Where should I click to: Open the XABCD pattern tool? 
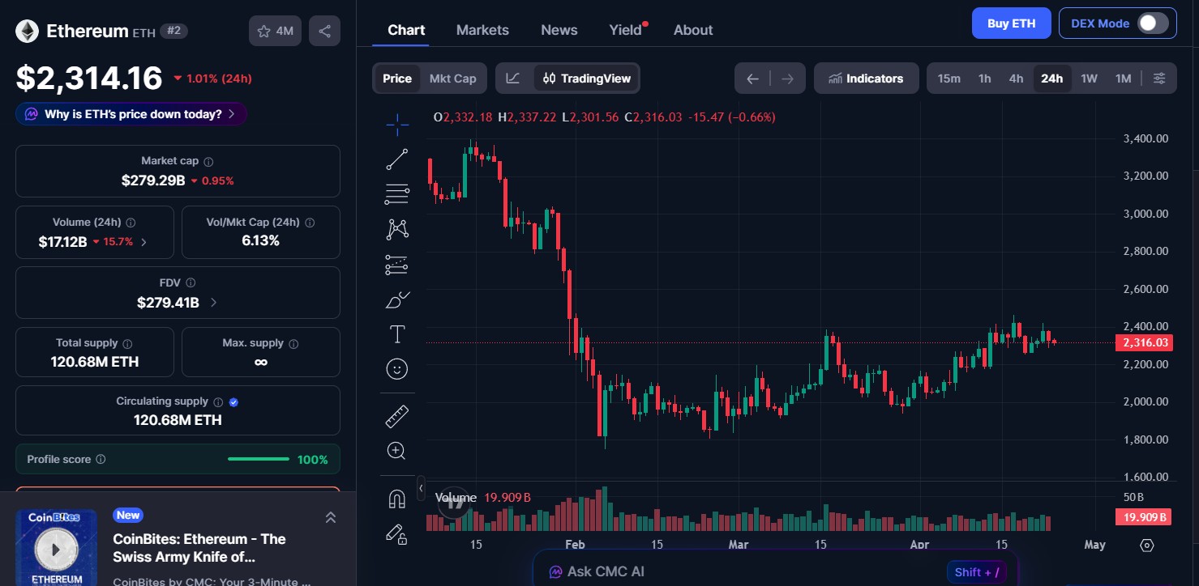[397, 229]
